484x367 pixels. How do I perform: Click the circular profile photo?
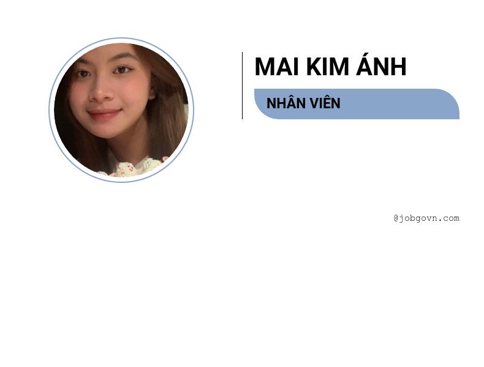tap(121, 110)
